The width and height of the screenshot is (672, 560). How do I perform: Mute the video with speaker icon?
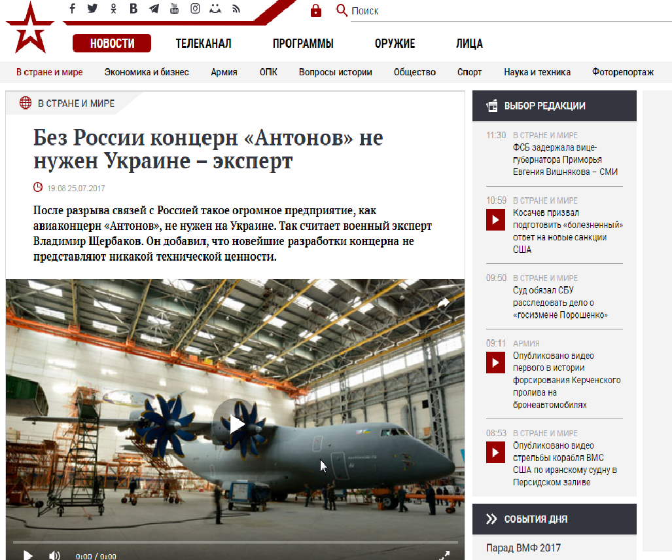54,555
